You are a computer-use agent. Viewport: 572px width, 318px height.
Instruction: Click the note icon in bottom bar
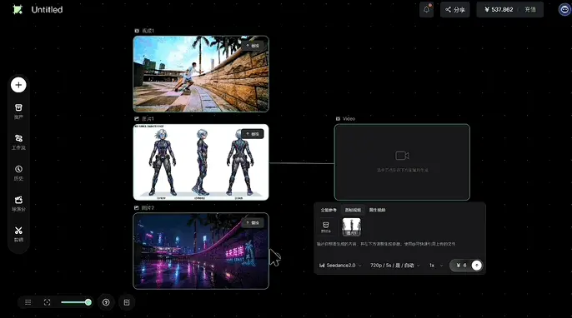pyautogui.click(x=127, y=302)
